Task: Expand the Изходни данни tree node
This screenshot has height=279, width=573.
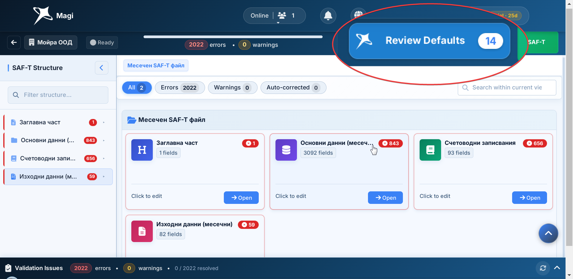Action: pyautogui.click(x=104, y=176)
